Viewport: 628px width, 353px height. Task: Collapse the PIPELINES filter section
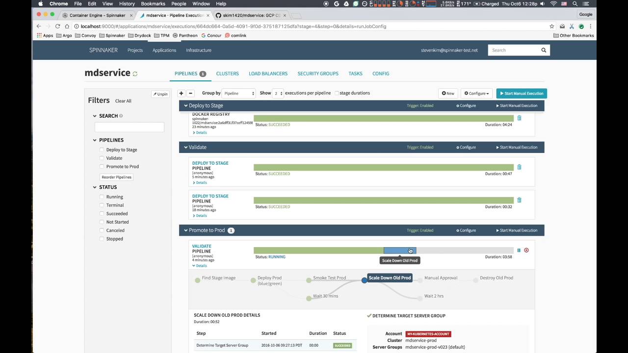(95, 140)
